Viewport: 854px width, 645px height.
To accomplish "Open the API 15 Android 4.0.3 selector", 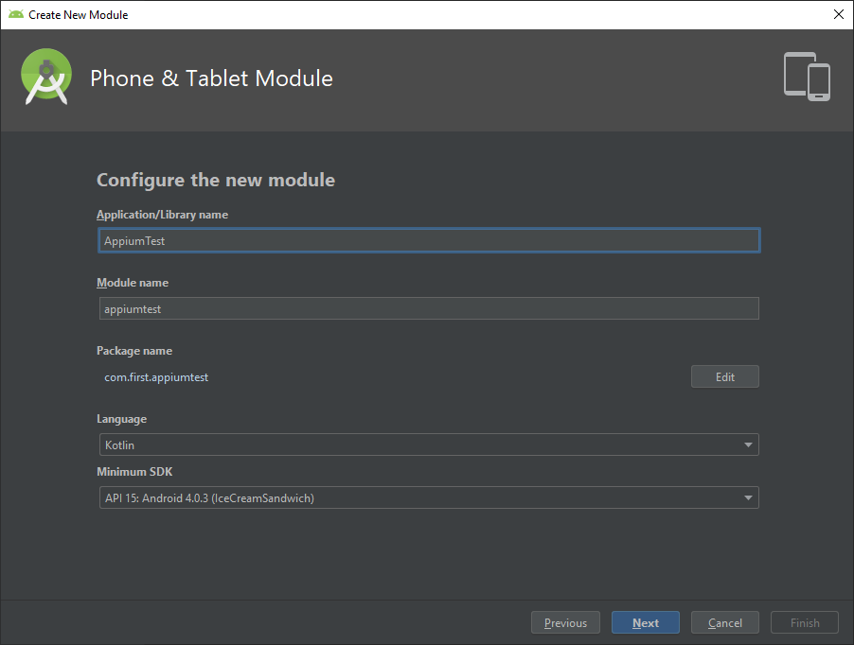I will (x=429, y=497).
